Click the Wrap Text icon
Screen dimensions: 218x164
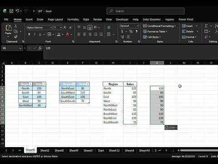[x=109, y=27]
